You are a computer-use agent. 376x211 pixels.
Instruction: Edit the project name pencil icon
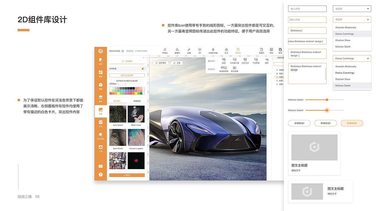pyautogui.click(x=122, y=51)
